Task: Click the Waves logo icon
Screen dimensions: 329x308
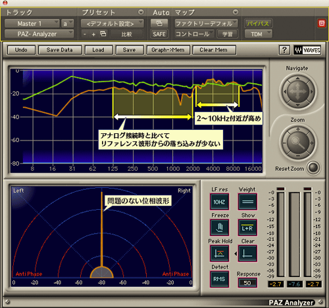Action: point(307,50)
